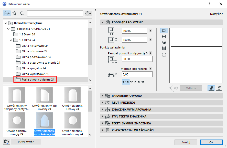Image resolution: width=227 pixels, height=148 pixels.
Task: Open the Montaż: lico rdzenia dropdown arrow
Action: pos(150,69)
